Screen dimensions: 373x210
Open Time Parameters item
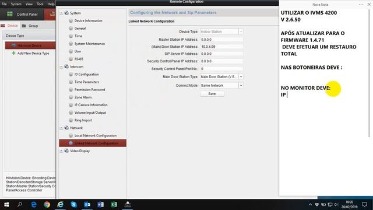[87, 82]
